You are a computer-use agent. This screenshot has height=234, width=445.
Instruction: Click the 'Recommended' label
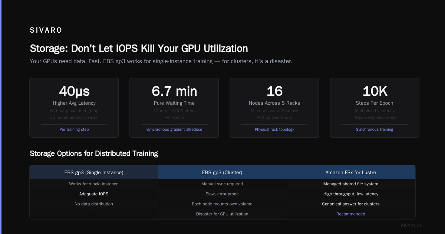point(351,214)
